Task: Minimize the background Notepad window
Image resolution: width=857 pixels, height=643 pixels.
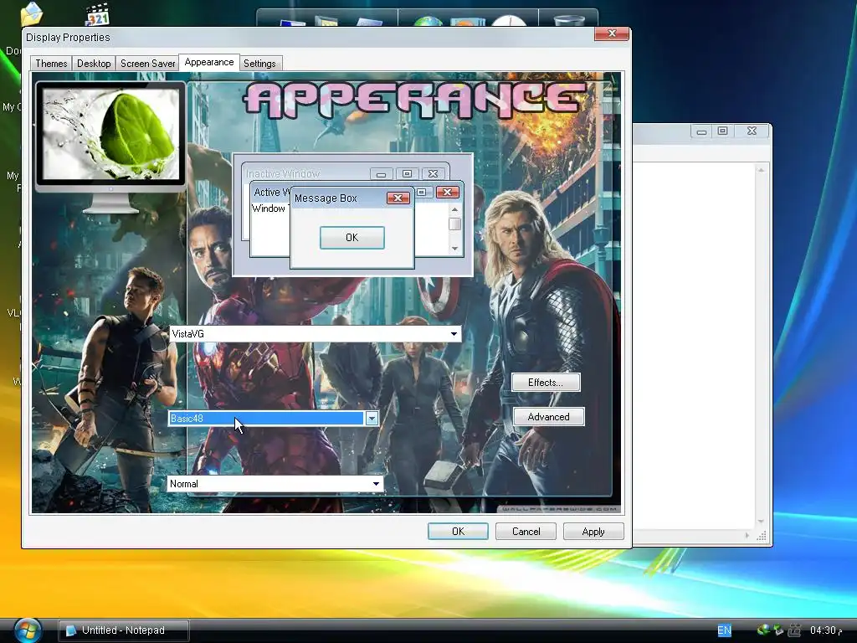Action: click(x=702, y=131)
